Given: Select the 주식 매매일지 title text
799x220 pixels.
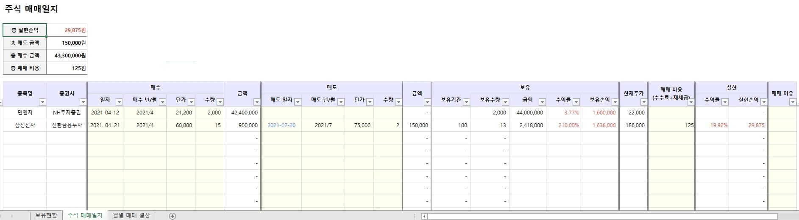Looking at the screenshot, I should coord(31,8).
